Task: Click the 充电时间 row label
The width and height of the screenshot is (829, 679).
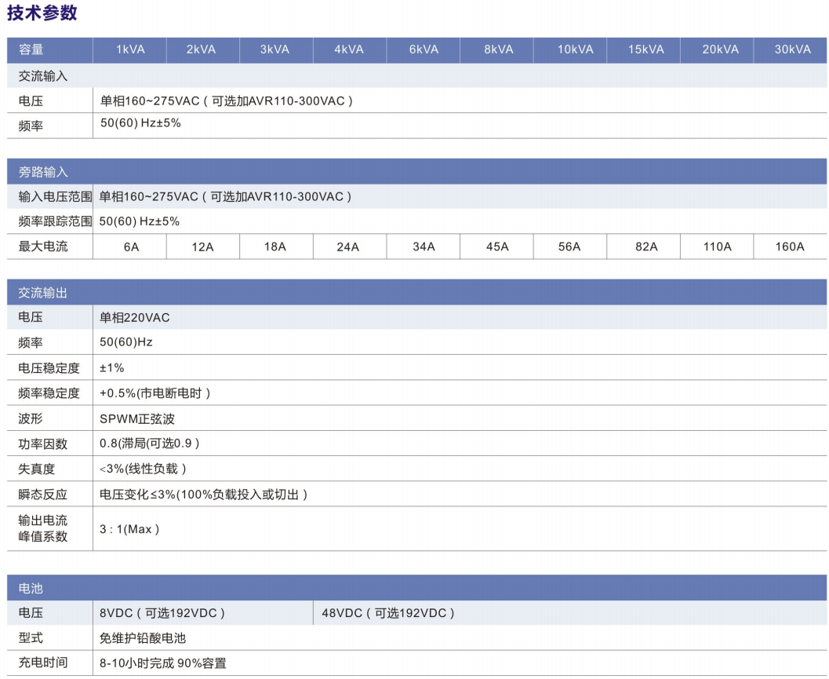Action: click(x=43, y=663)
